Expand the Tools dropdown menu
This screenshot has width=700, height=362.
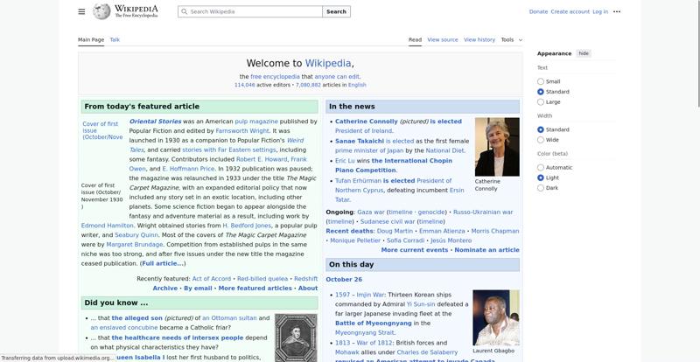pyautogui.click(x=511, y=39)
